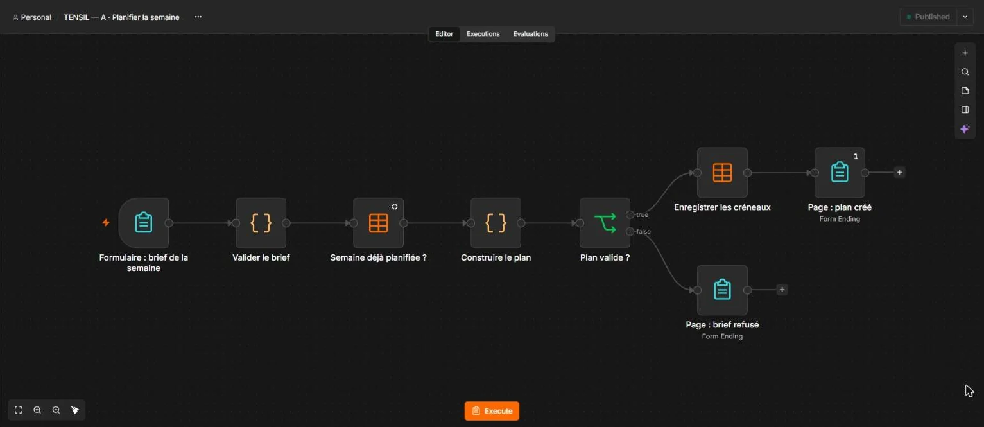Open node search with the magnifier icon

(x=965, y=72)
